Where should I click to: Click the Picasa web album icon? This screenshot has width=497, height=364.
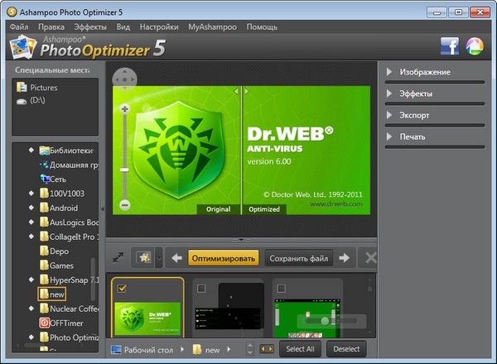[475, 46]
